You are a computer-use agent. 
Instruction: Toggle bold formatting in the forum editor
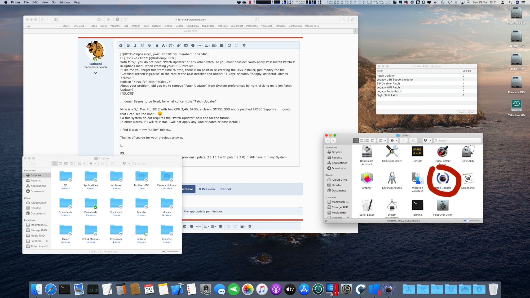(x=128, y=45)
